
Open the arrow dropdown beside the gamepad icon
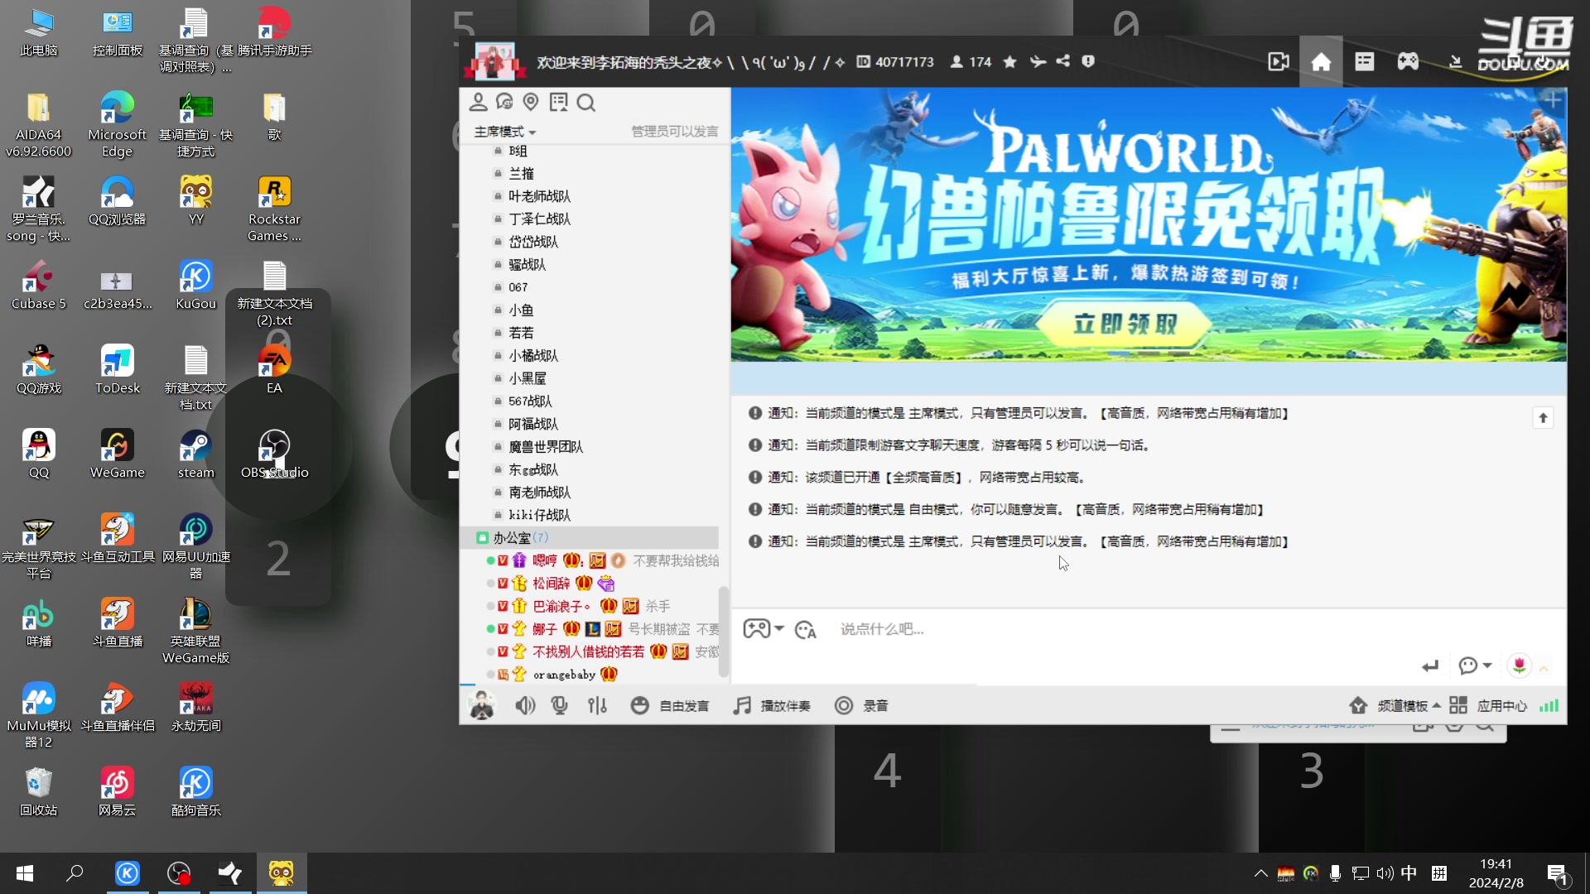[x=779, y=629]
